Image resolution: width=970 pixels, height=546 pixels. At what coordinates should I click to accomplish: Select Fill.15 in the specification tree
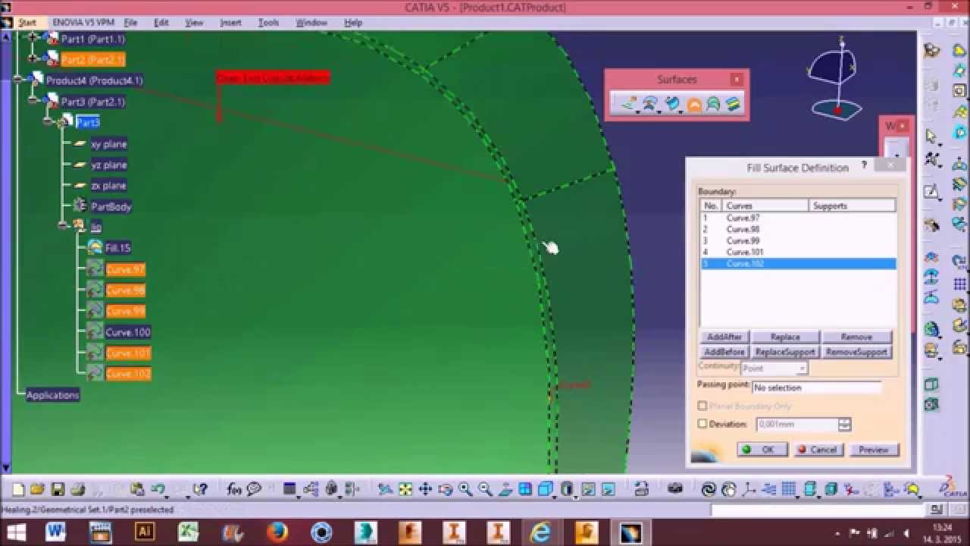(x=117, y=248)
